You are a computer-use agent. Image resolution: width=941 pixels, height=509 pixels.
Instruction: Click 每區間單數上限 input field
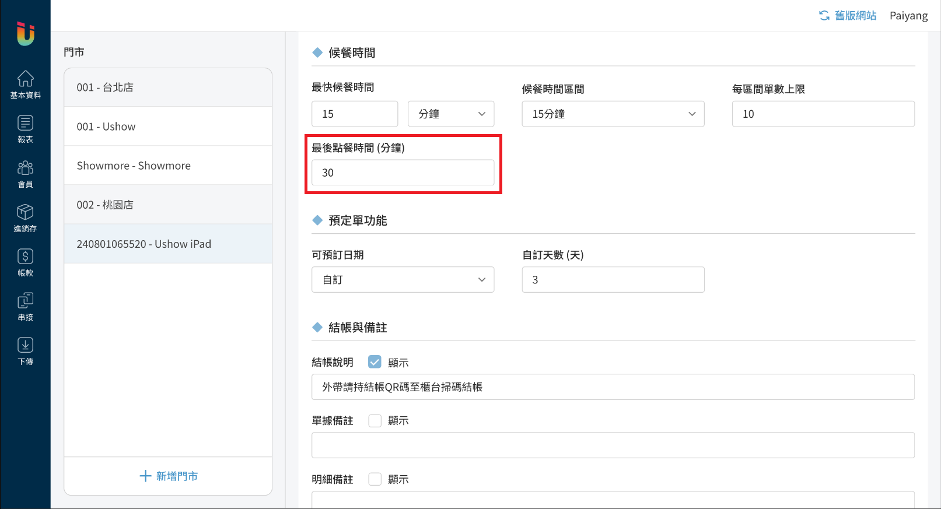tap(823, 114)
